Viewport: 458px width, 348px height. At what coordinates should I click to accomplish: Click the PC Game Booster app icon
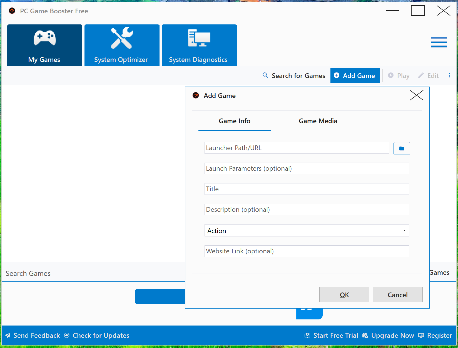pyautogui.click(x=12, y=11)
